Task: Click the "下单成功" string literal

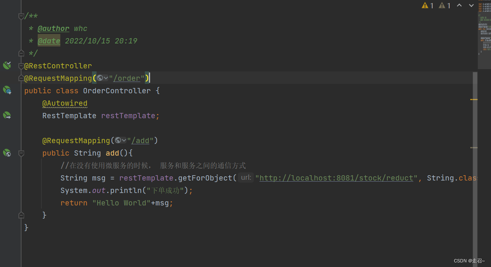Action: click(165, 190)
